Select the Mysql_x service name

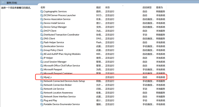48,77
